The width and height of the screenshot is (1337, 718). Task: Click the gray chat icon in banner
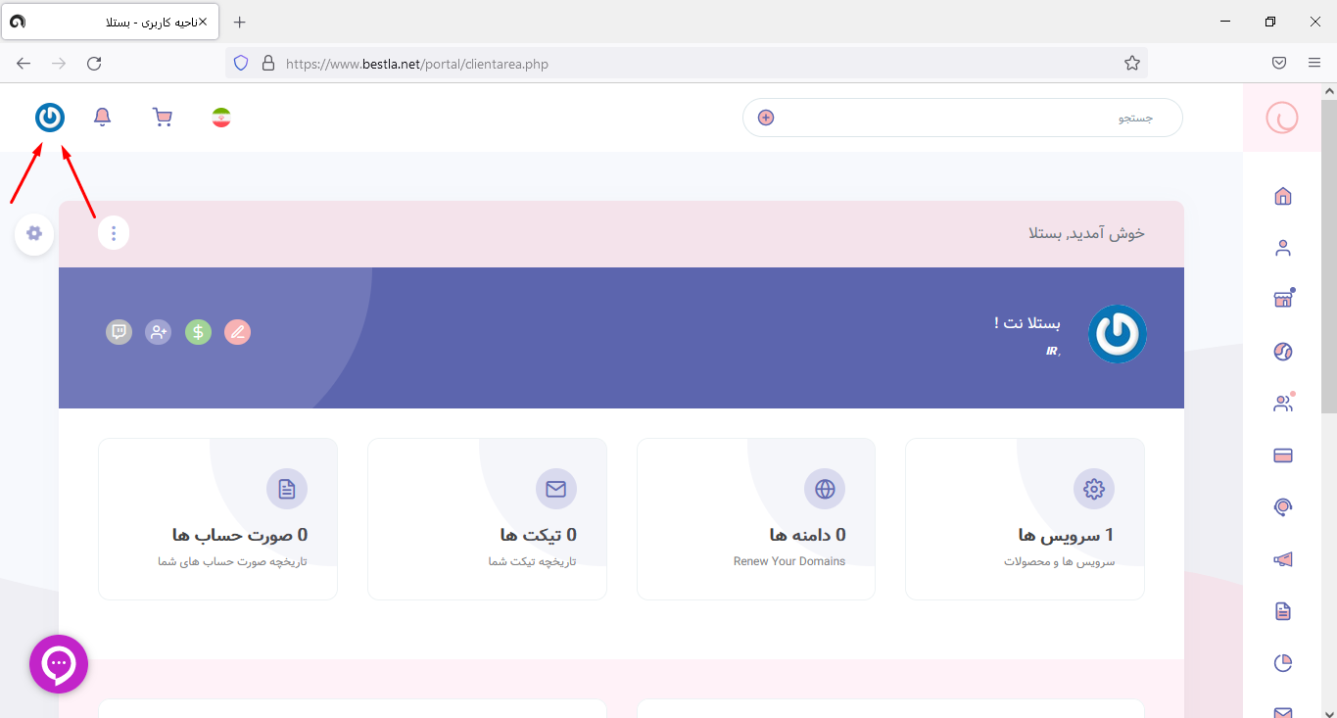point(119,332)
